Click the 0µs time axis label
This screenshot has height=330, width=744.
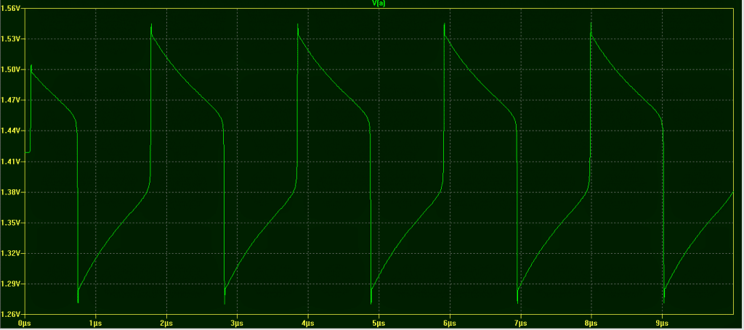point(25,321)
